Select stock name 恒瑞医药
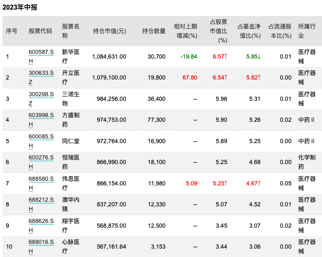322x257 pixels. pyautogui.click(x=71, y=162)
